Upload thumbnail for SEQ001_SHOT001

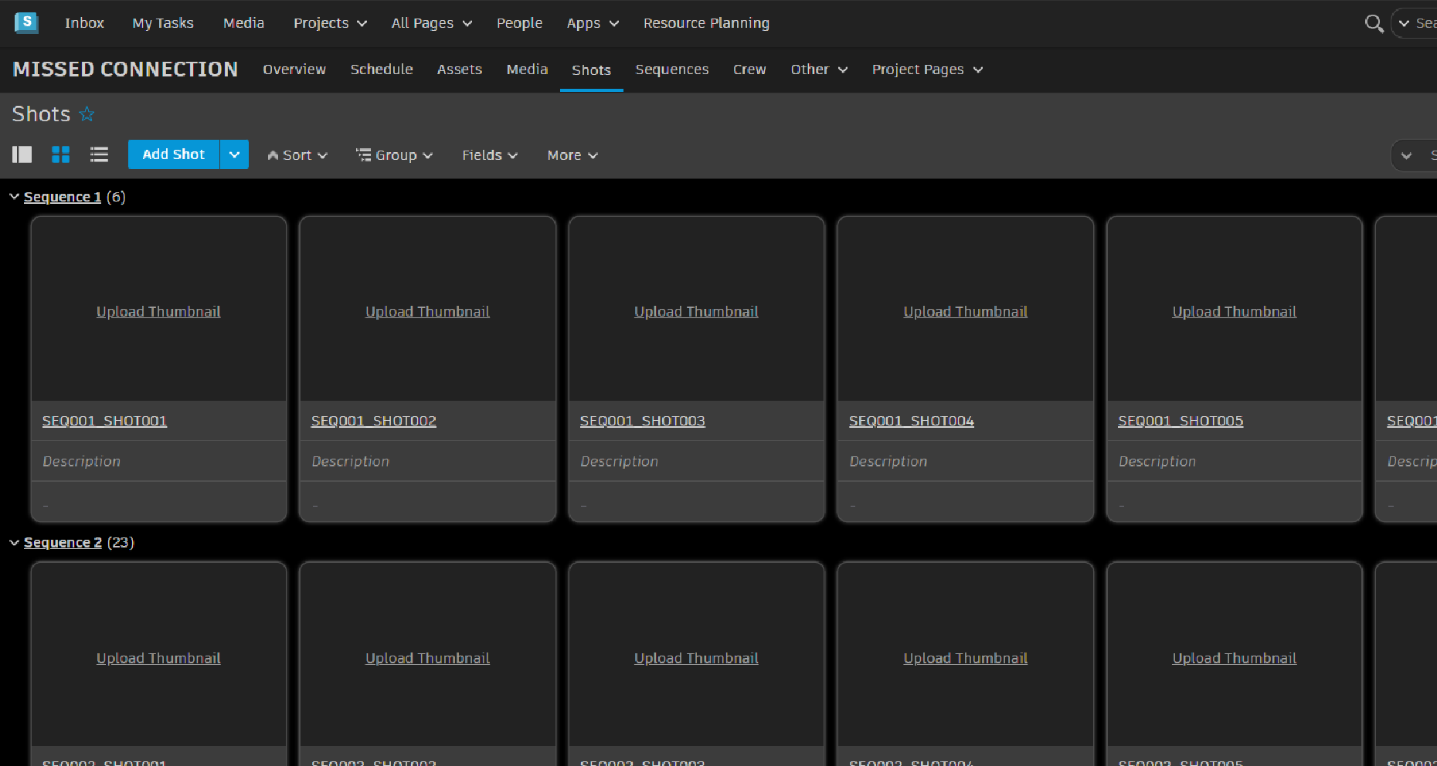point(158,312)
